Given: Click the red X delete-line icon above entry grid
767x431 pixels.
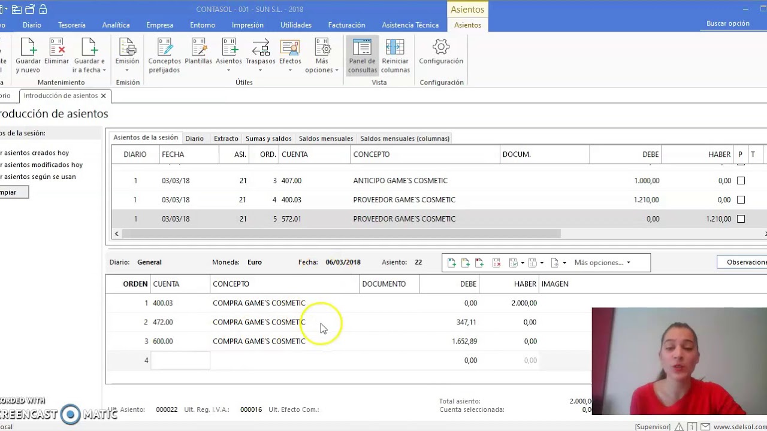Looking at the screenshot, I should pos(496,263).
